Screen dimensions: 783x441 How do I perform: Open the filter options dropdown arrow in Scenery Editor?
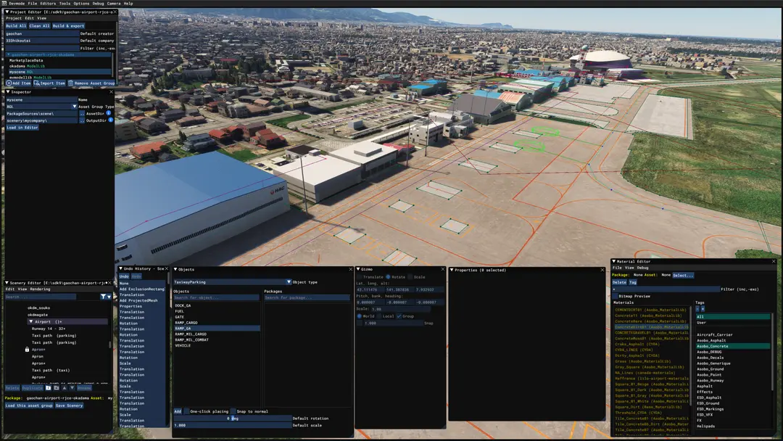(109, 297)
